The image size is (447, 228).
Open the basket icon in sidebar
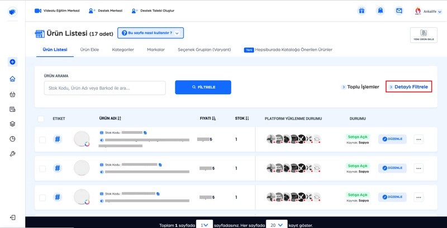coord(12,94)
